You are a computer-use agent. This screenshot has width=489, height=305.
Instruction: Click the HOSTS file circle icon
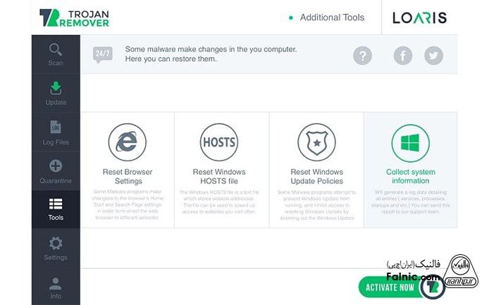pos(218,143)
